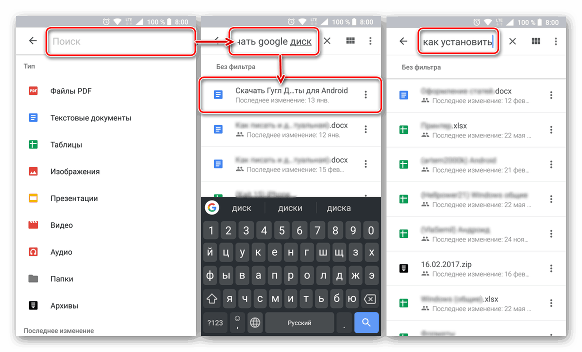Tap back arrow in left search screen

coord(32,41)
